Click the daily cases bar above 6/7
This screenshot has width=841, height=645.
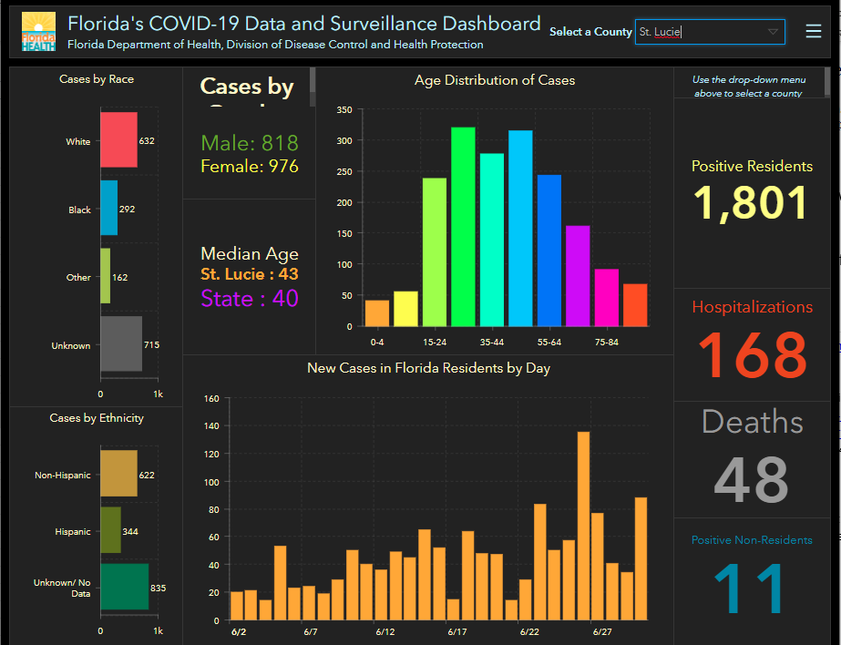point(309,603)
